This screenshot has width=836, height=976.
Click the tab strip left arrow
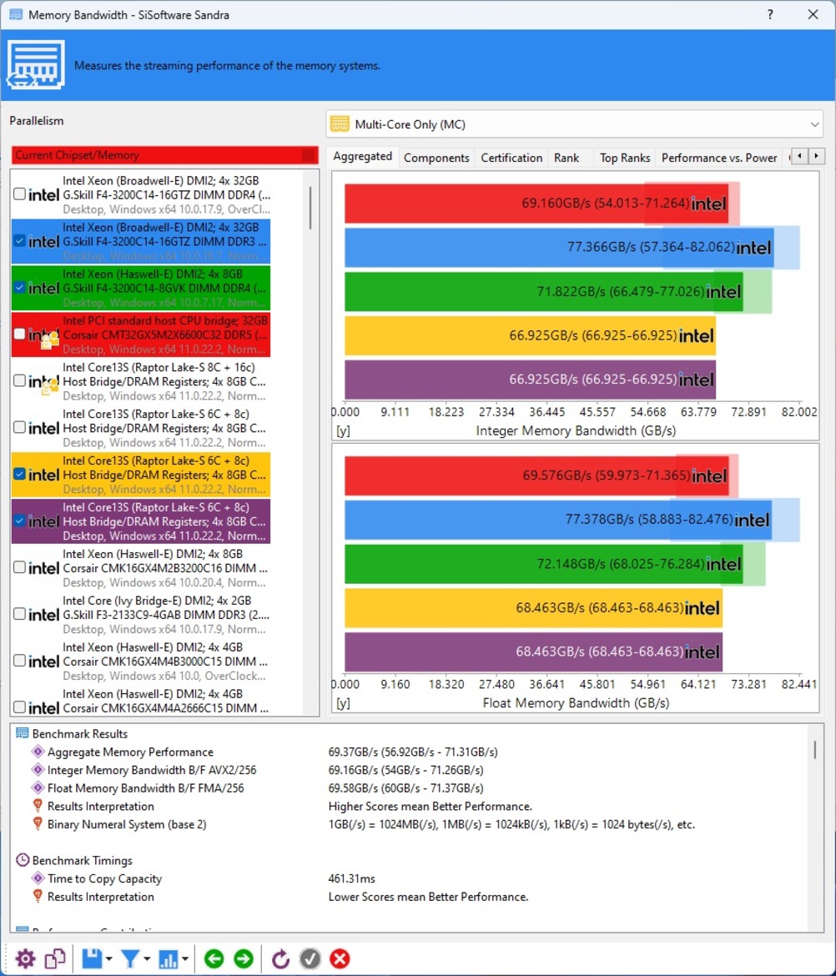pyautogui.click(x=800, y=156)
